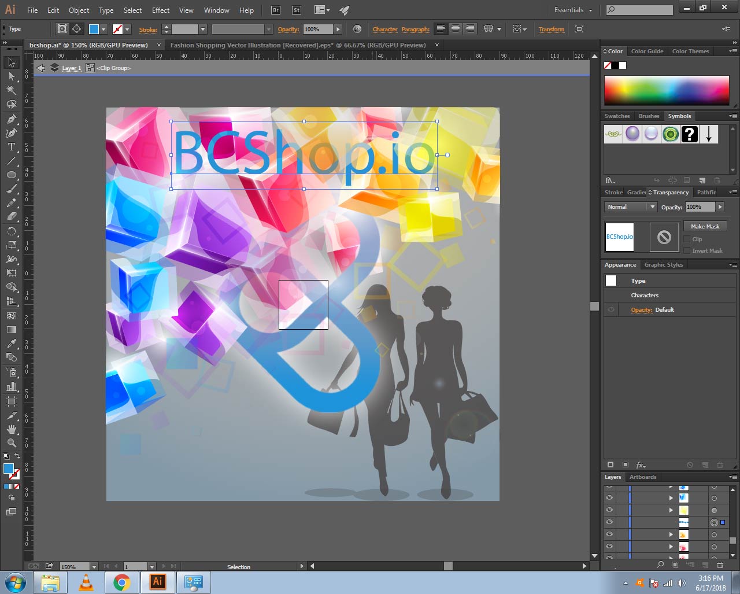The width and height of the screenshot is (740, 594).
Task: Switch to the Artboards tab
Action: pos(643,477)
